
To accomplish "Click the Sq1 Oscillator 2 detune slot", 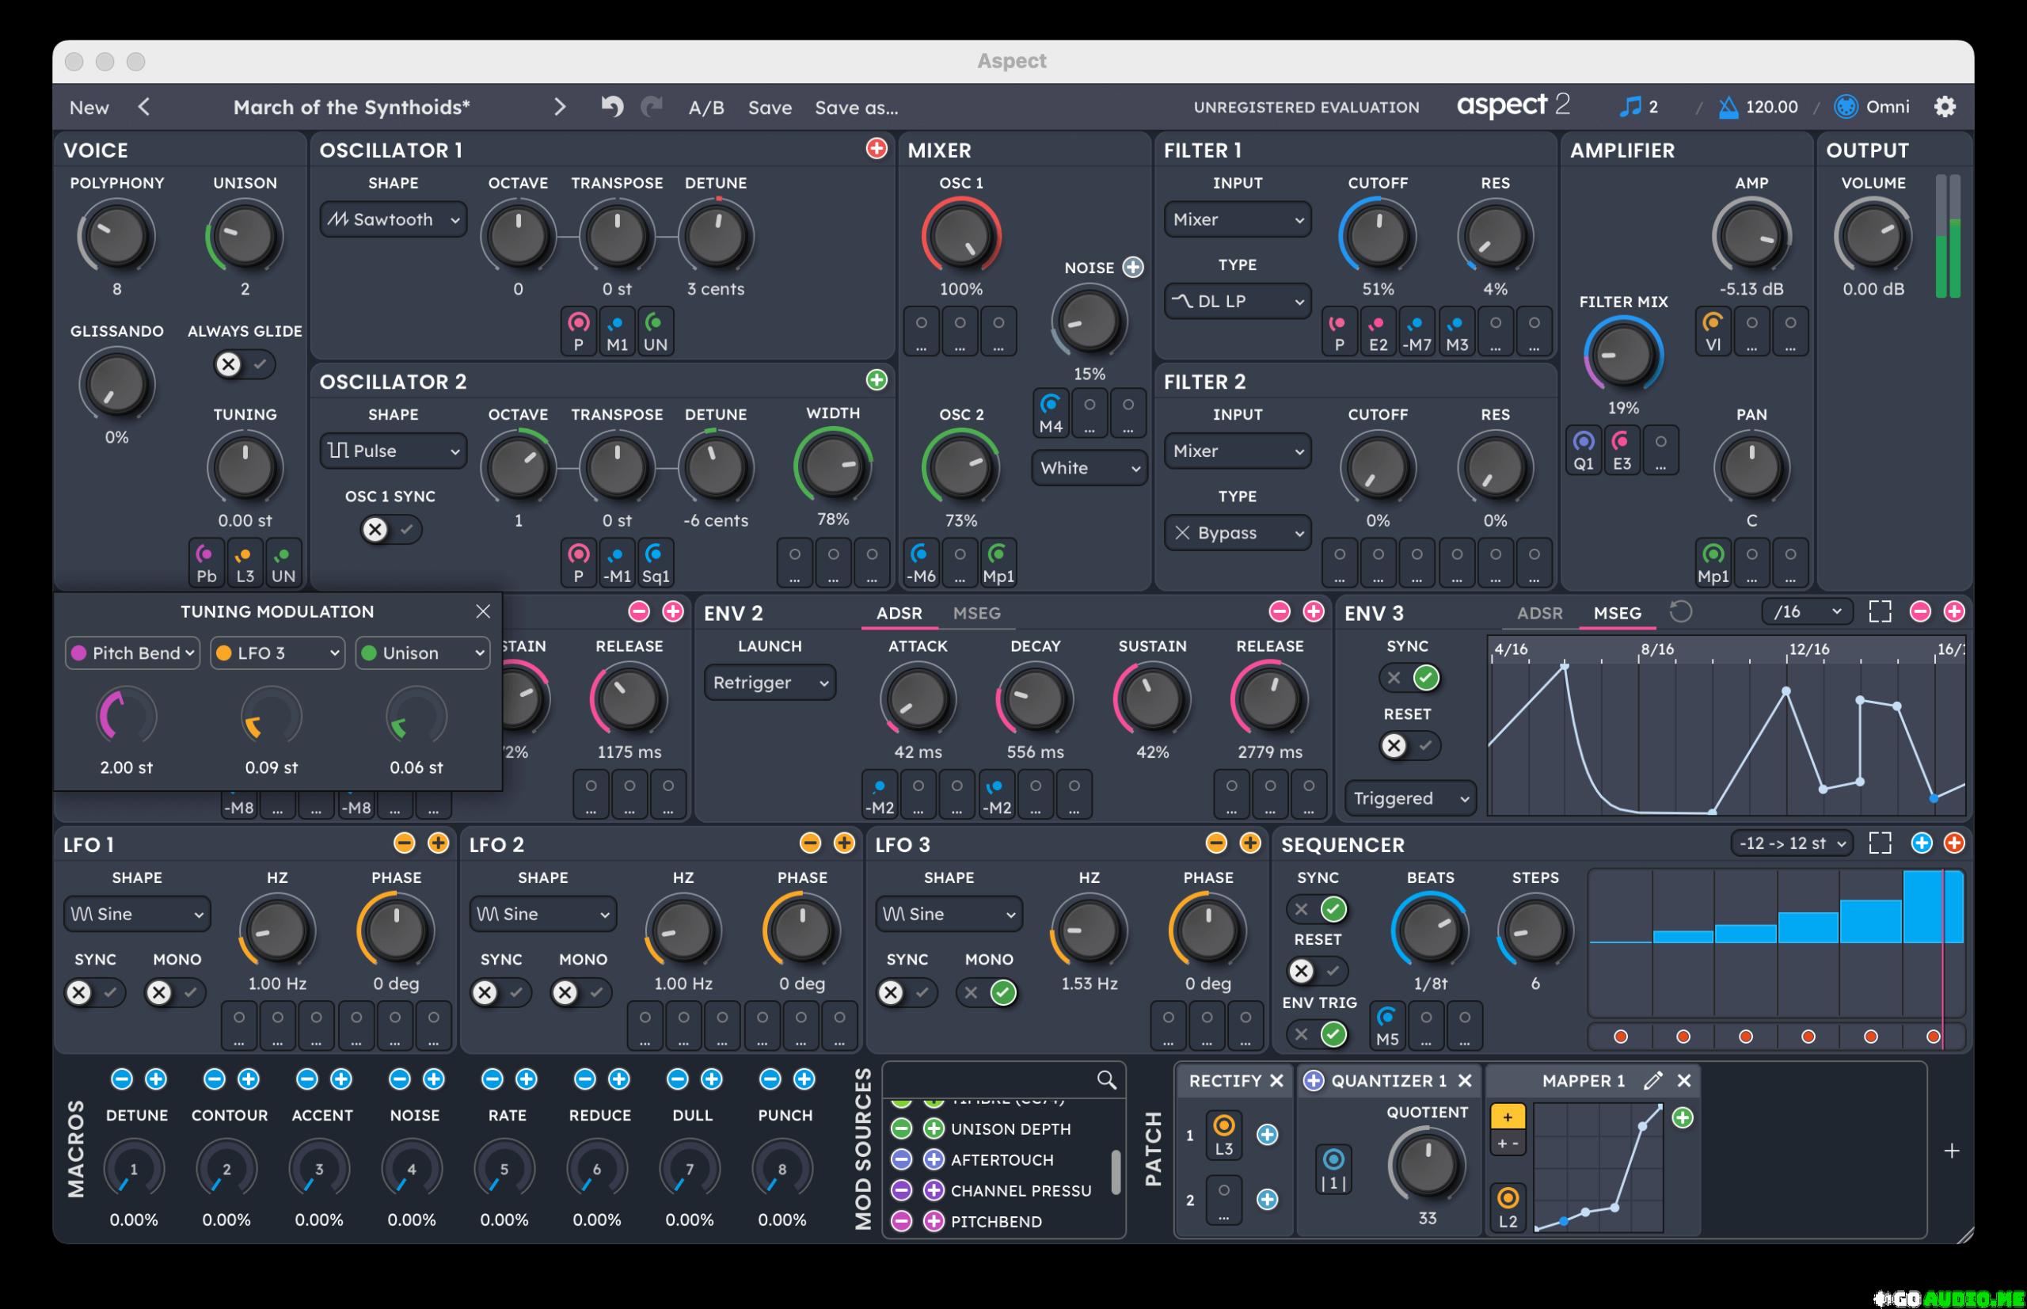I will (656, 563).
